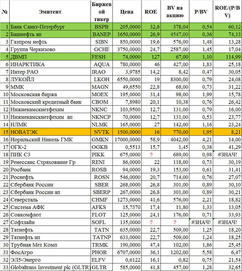Select the BSPB ticker cell
The image size is (242, 271).
(x=102, y=27)
